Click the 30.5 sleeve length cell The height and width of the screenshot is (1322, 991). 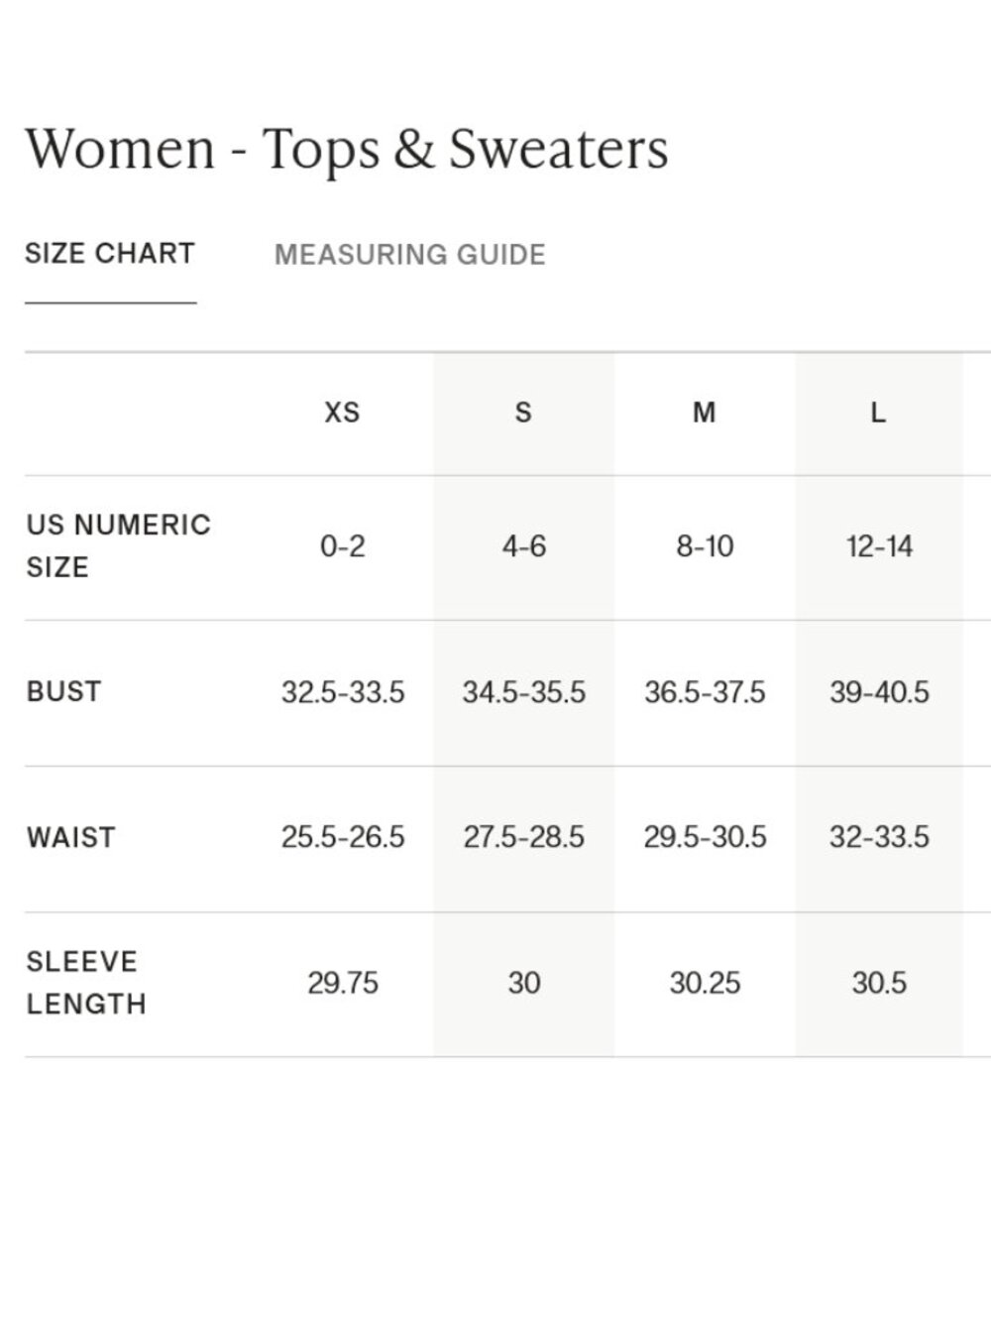click(x=879, y=983)
